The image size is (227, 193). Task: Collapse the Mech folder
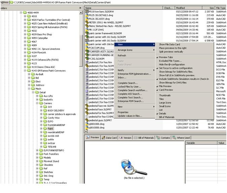29,89
